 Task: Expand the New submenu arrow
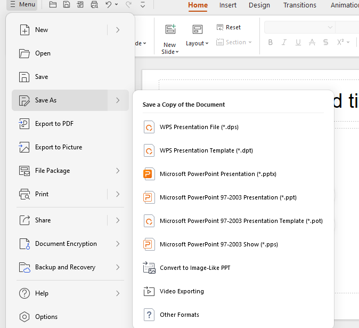(118, 30)
